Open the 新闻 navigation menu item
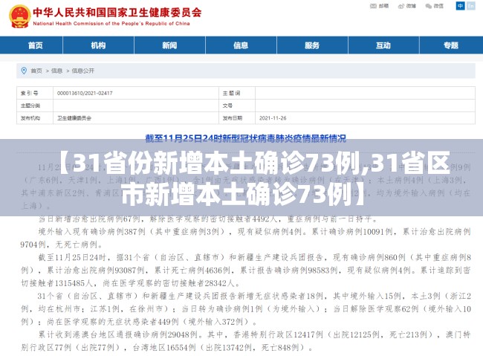The height and width of the screenshot is (356, 483). (x=169, y=45)
